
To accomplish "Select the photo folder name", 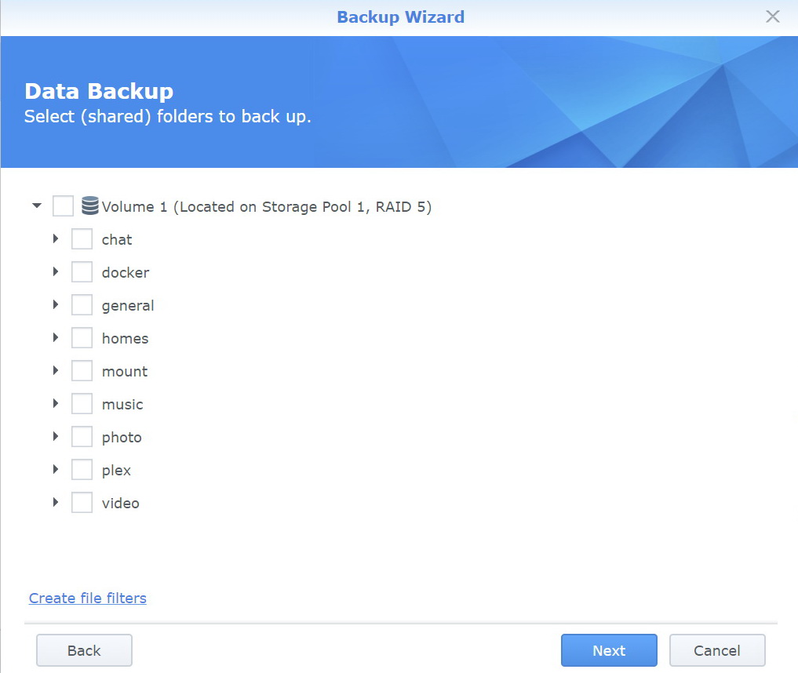I will tap(122, 438).
